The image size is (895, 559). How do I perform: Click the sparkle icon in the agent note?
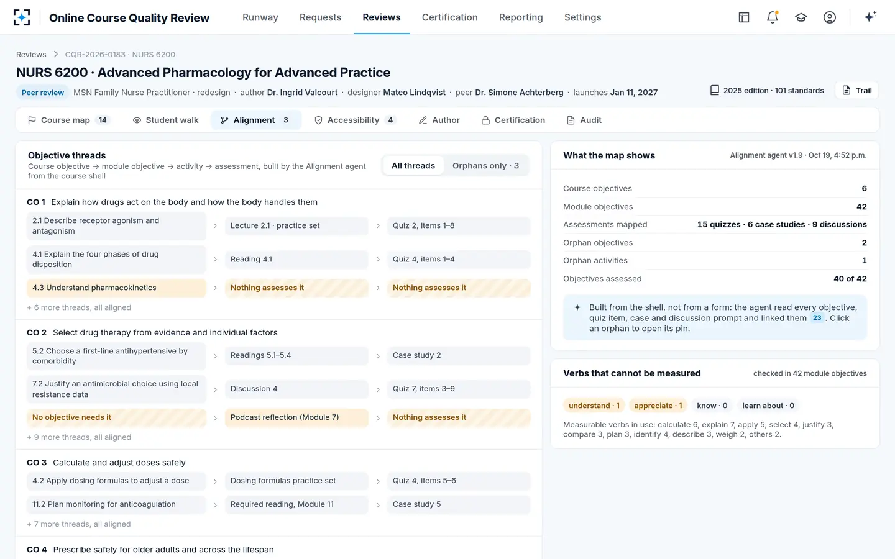(x=577, y=307)
